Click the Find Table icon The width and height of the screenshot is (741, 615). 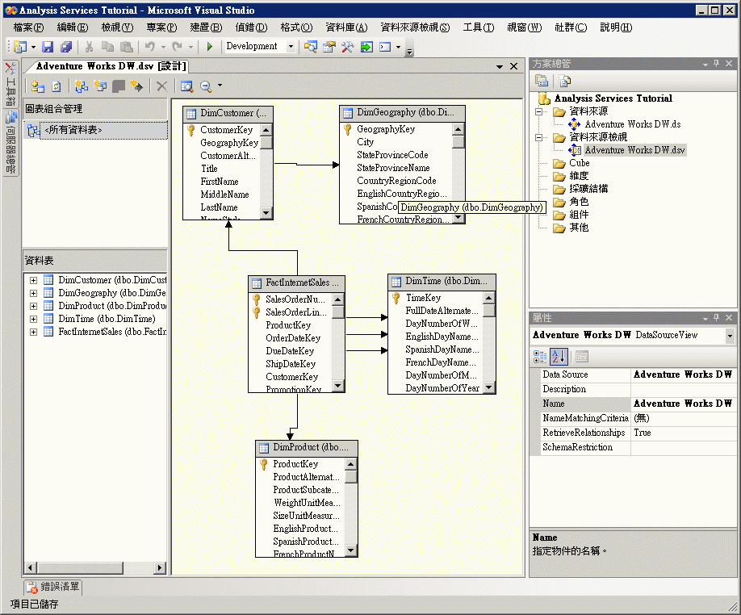(x=186, y=86)
